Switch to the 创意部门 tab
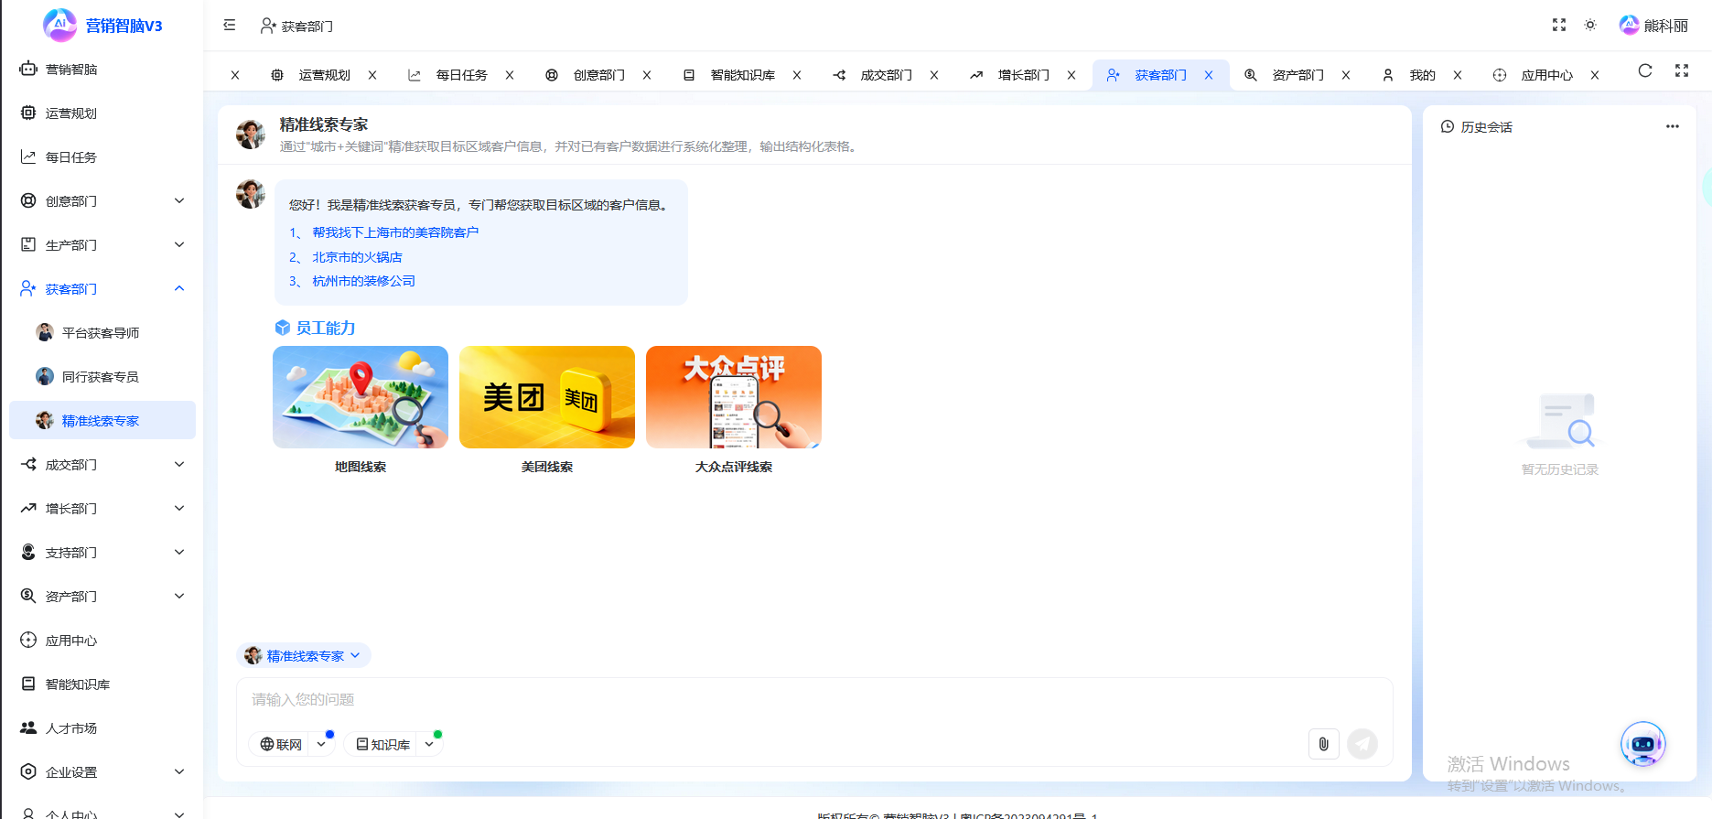This screenshot has width=1712, height=819. (598, 75)
